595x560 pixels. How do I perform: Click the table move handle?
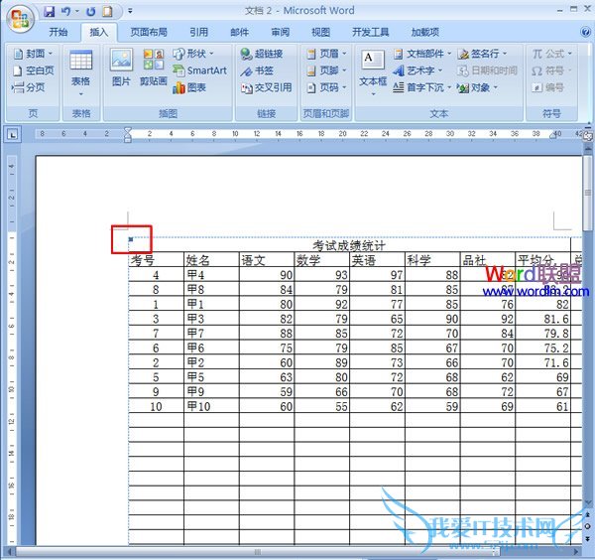point(131,239)
